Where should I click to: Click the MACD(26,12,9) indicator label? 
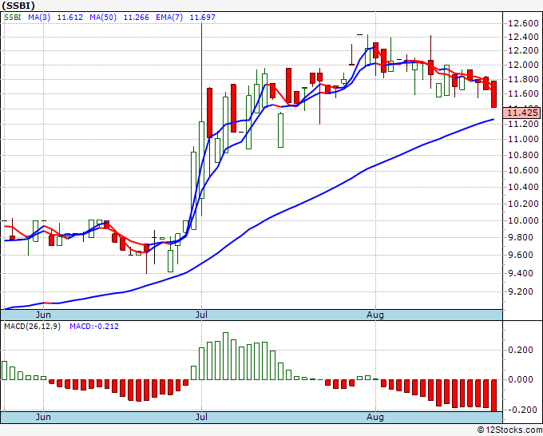pos(32,327)
